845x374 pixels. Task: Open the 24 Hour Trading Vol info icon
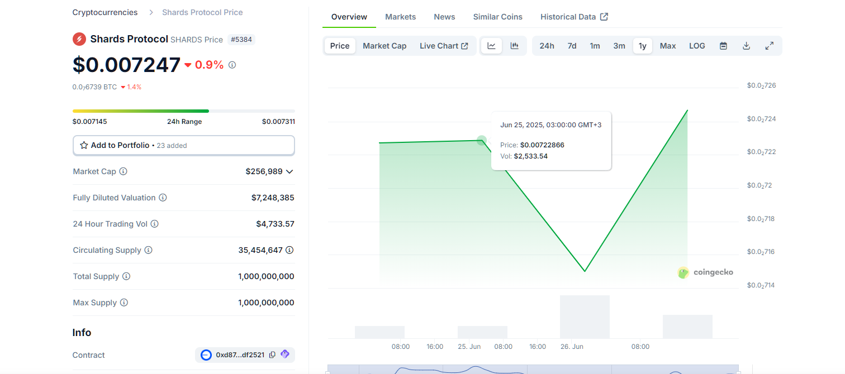coord(154,224)
